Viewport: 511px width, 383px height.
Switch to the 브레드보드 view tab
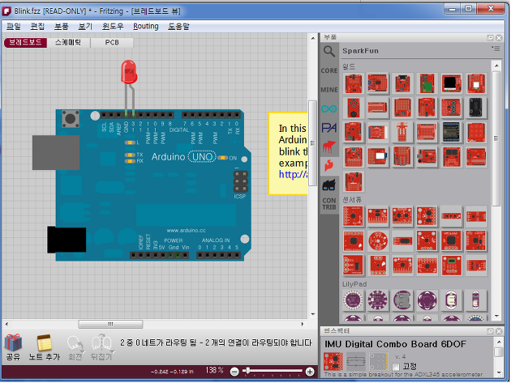(25, 43)
